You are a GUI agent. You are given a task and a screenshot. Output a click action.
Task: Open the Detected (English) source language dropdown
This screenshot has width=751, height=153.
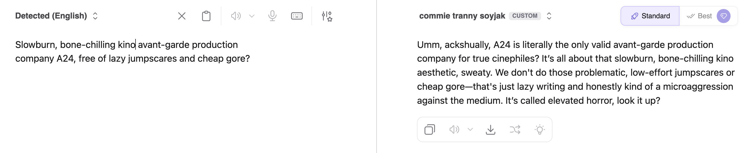click(56, 16)
